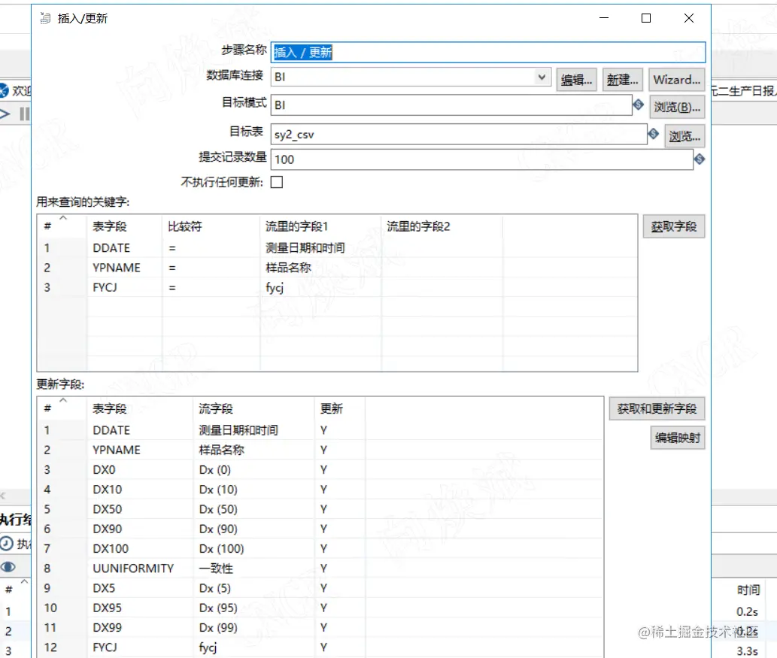Focus the 目标表 input with sy2_csv

pyautogui.click(x=459, y=135)
